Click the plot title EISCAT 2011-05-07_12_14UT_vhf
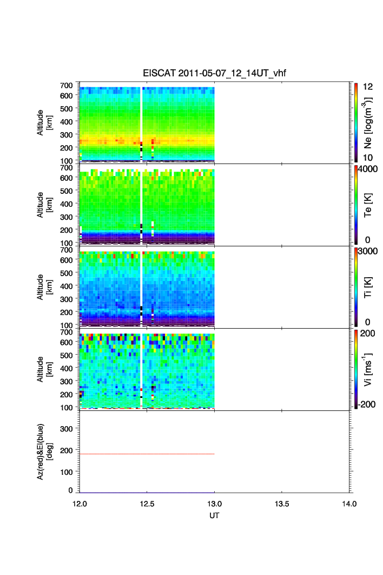This screenshot has height=575, width=383. pyautogui.click(x=214, y=73)
